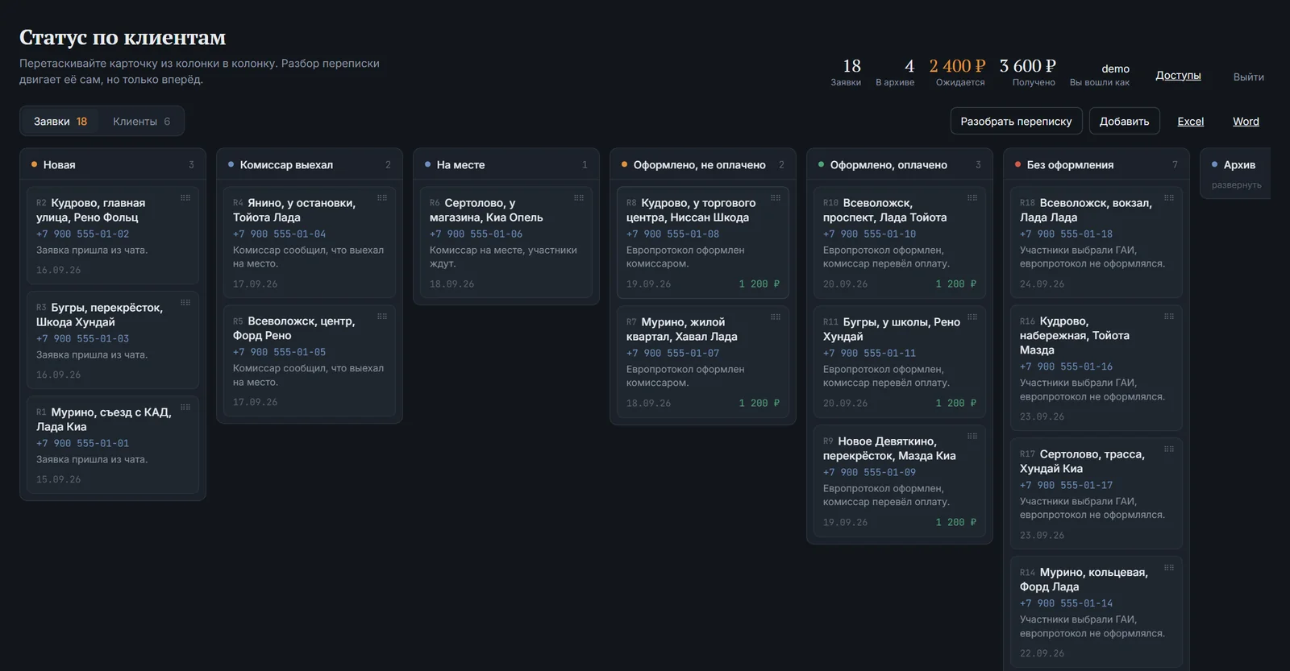Click drag handle icon on card R6
1290x671 pixels.
[x=579, y=197]
